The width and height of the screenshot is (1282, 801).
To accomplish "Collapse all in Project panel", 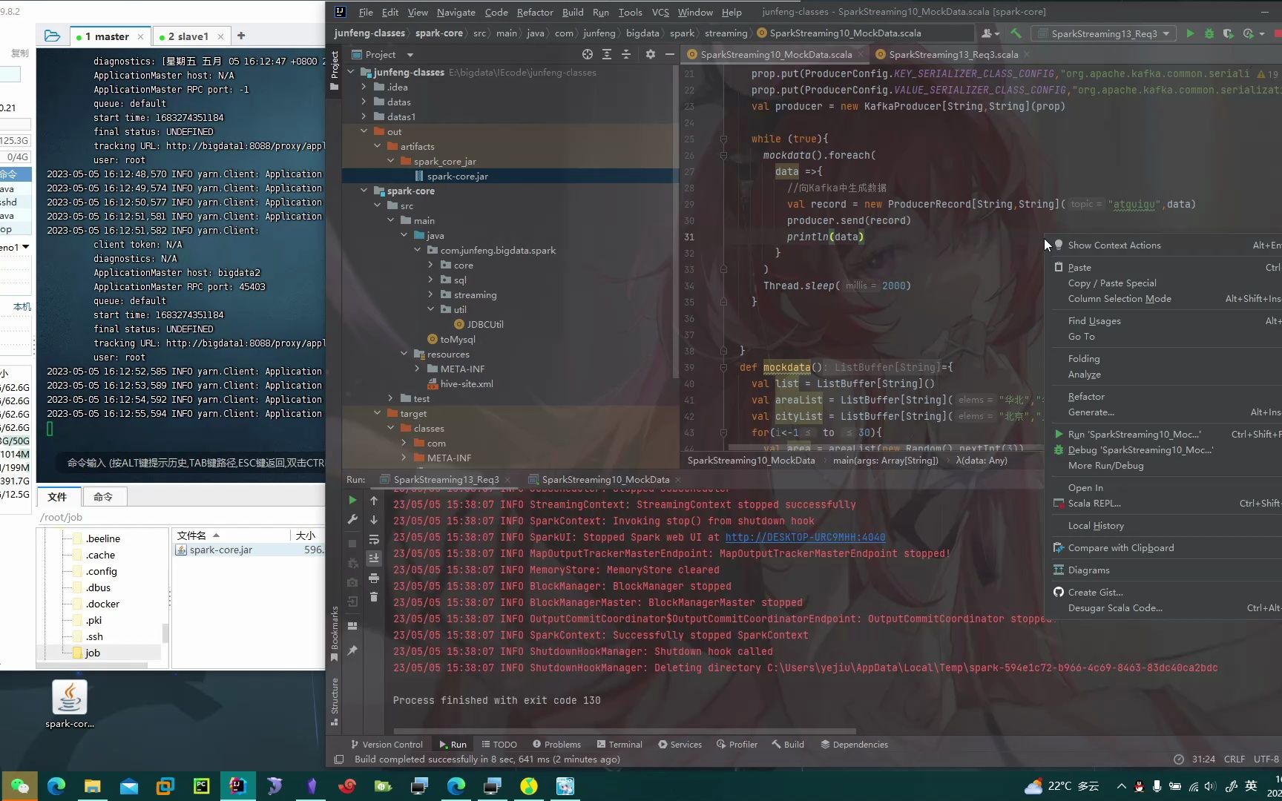I will 626,54.
